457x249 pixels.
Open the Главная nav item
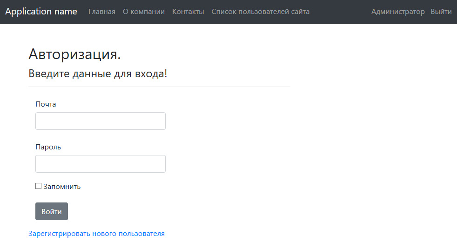tap(102, 12)
